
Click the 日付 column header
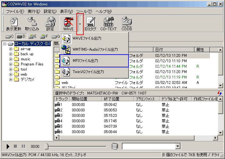pos(174,50)
